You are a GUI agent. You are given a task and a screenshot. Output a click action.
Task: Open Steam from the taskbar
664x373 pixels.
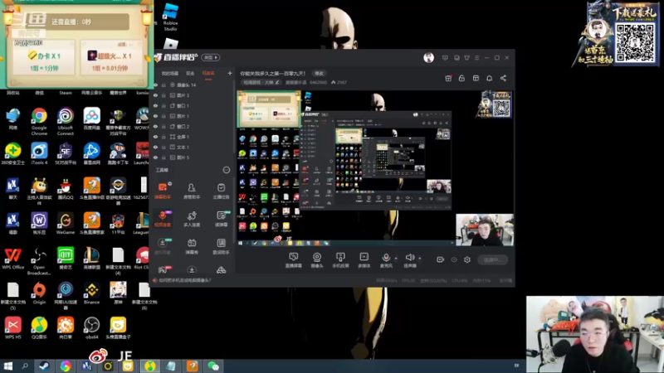pyautogui.click(x=44, y=366)
